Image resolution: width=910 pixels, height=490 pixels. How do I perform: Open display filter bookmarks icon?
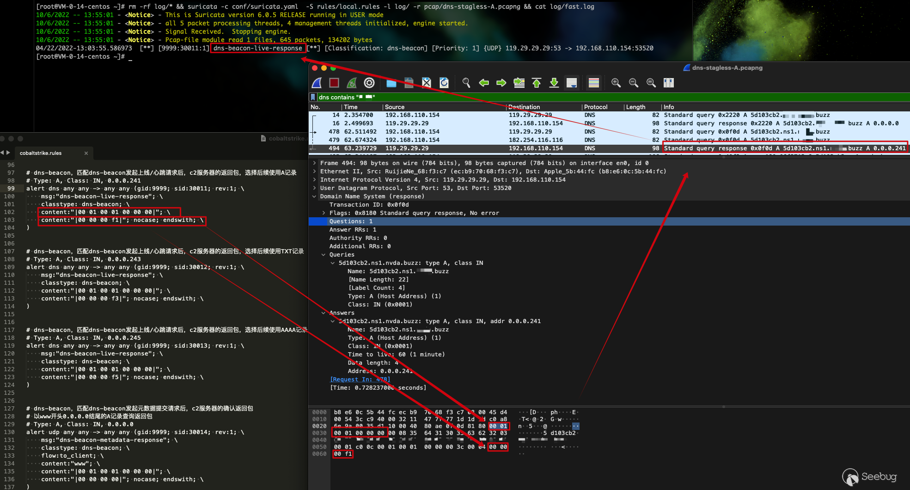pyautogui.click(x=313, y=97)
